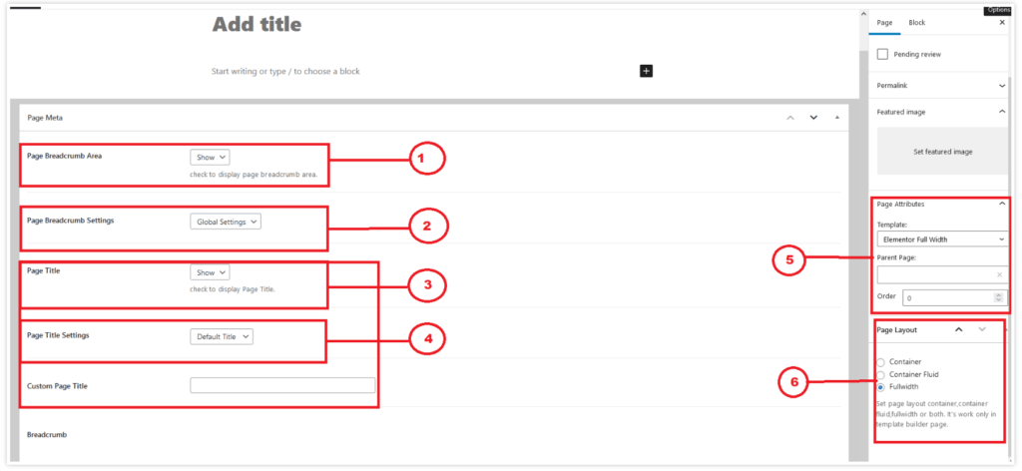Clear Parent Page field X icon
This screenshot has width=1022, height=471.
click(999, 274)
